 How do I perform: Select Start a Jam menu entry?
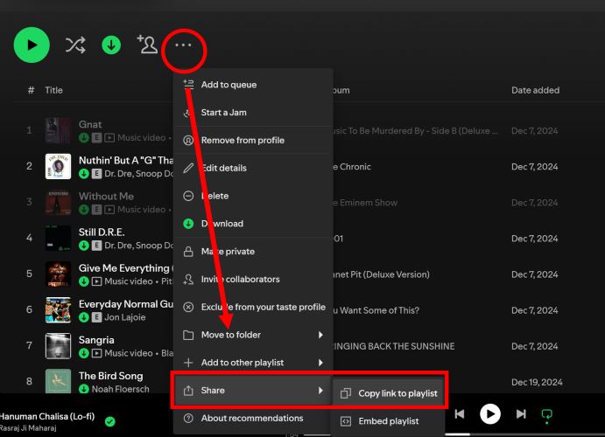[x=253, y=113]
